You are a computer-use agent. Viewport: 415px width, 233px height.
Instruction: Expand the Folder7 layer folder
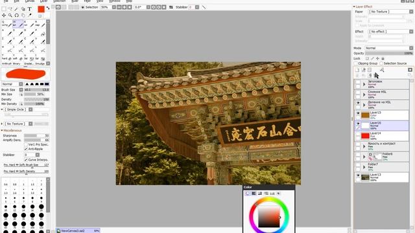click(x=364, y=167)
